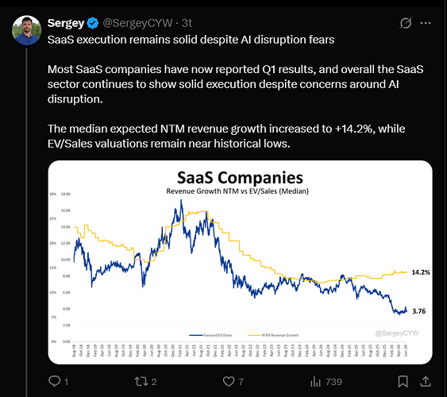The height and width of the screenshot is (397, 447).
Task: Click the like count 7
Action: (241, 382)
